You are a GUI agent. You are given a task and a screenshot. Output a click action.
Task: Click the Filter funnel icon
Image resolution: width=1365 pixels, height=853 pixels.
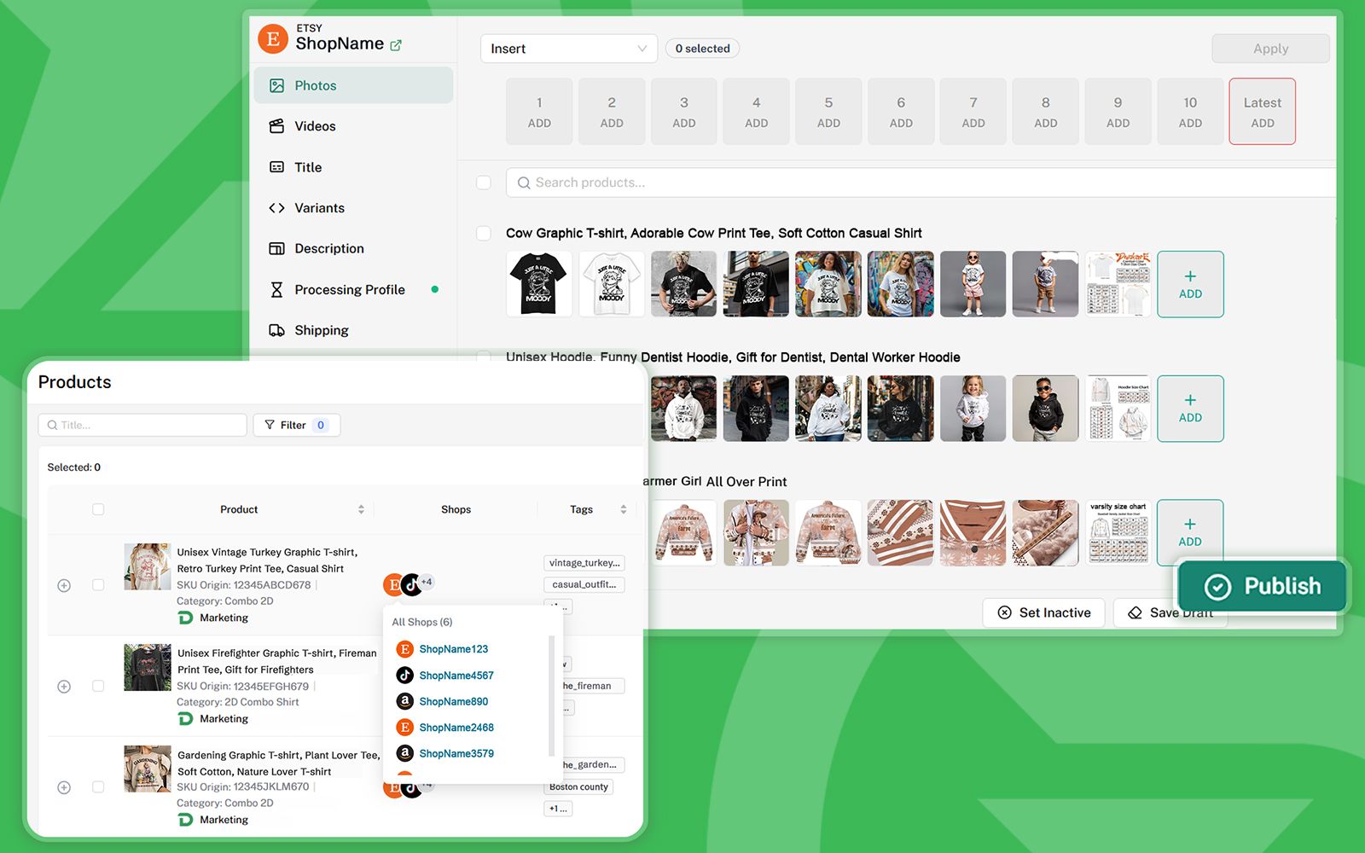(270, 425)
